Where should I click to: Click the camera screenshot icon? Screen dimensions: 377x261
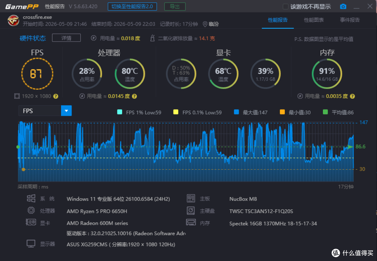tap(343, 7)
